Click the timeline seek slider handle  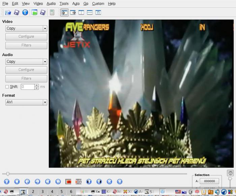8,174
